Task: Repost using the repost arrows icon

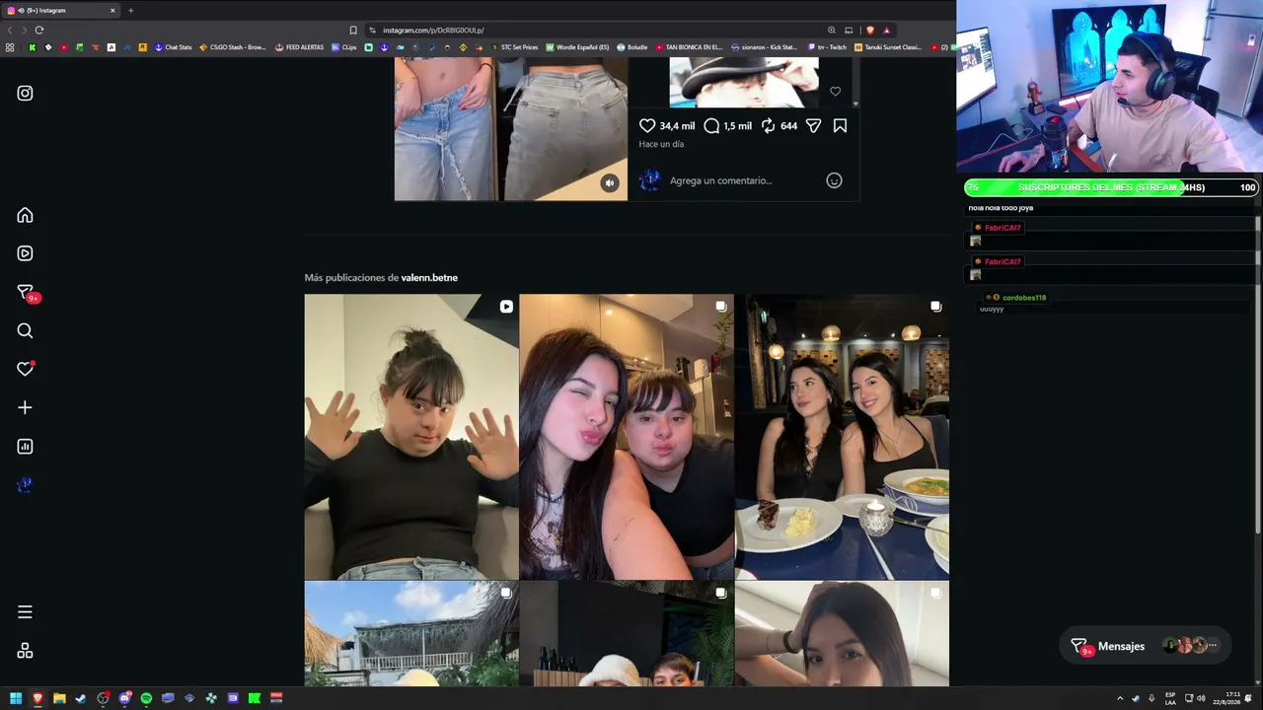Action: 768,125
